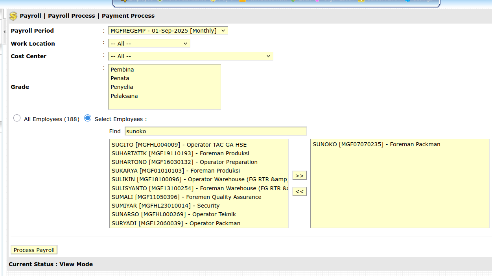This screenshot has height=276, width=492.
Task: Pick Pelaksana from the Grade list
Action: coord(124,96)
